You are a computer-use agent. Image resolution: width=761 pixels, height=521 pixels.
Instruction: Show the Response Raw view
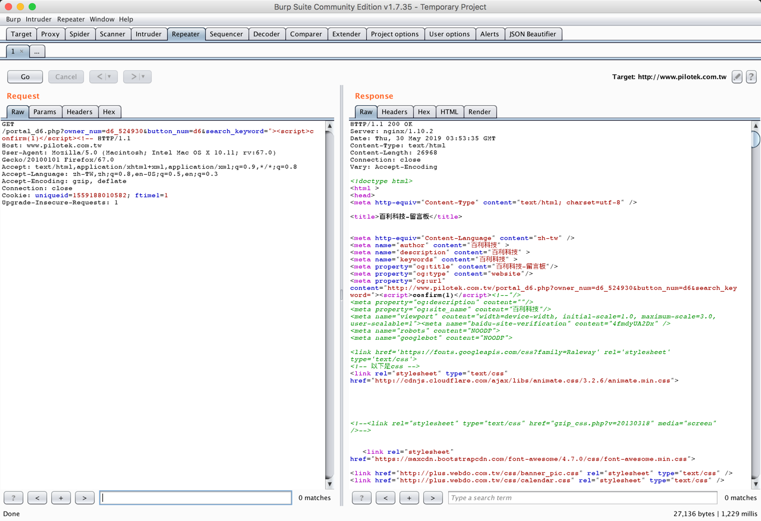366,112
